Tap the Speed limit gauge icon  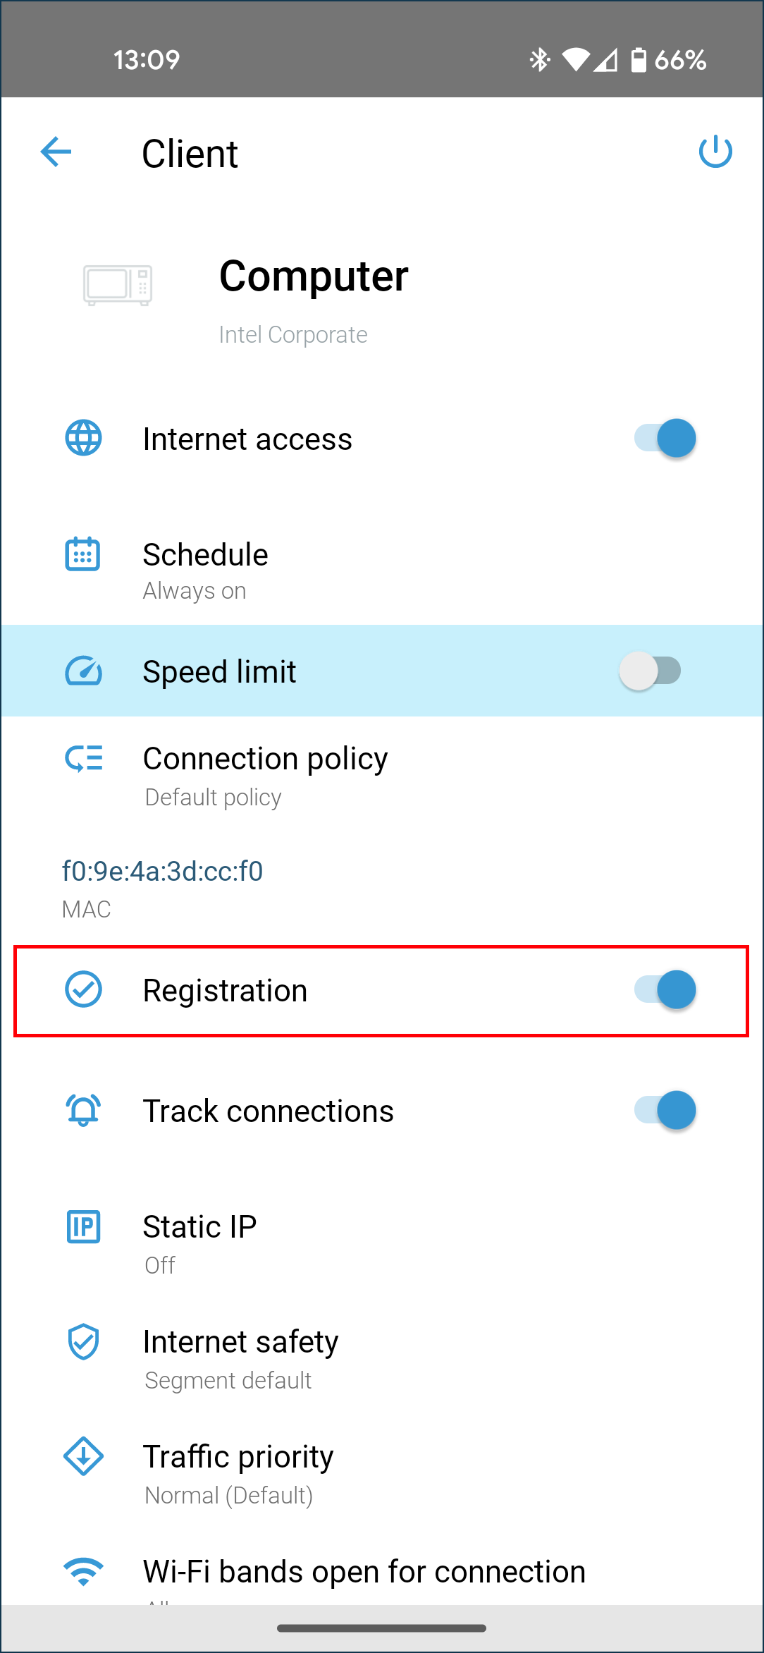tap(83, 671)
